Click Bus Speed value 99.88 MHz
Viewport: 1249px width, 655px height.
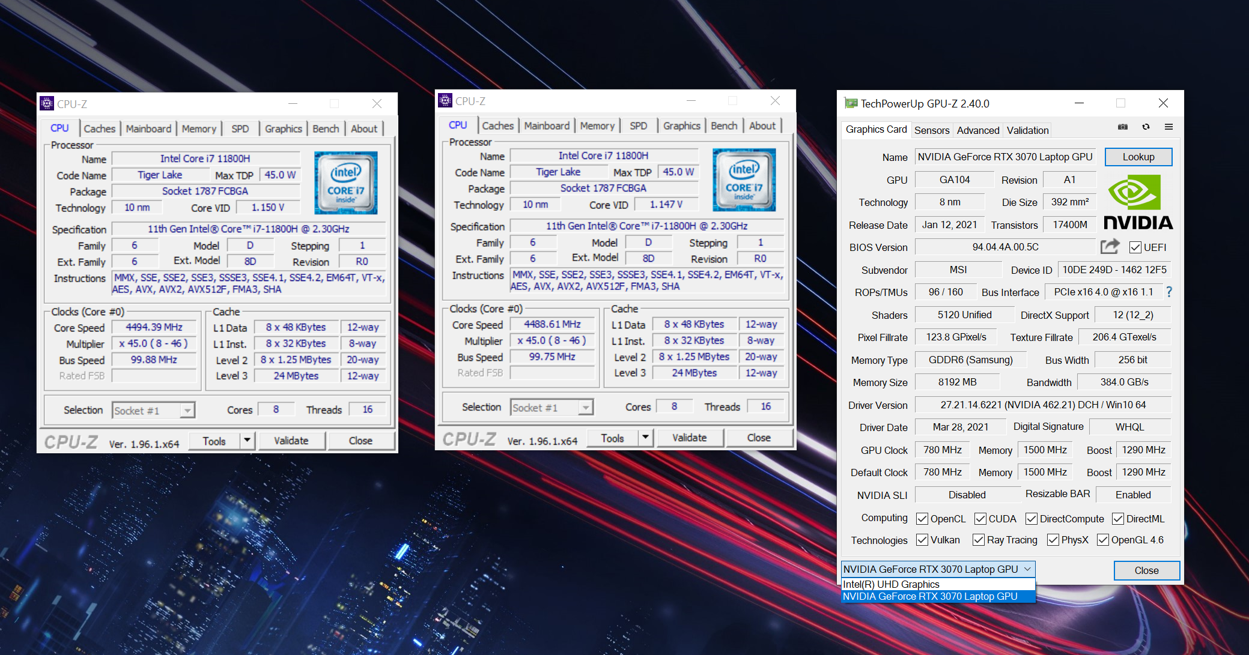point(154,360)
